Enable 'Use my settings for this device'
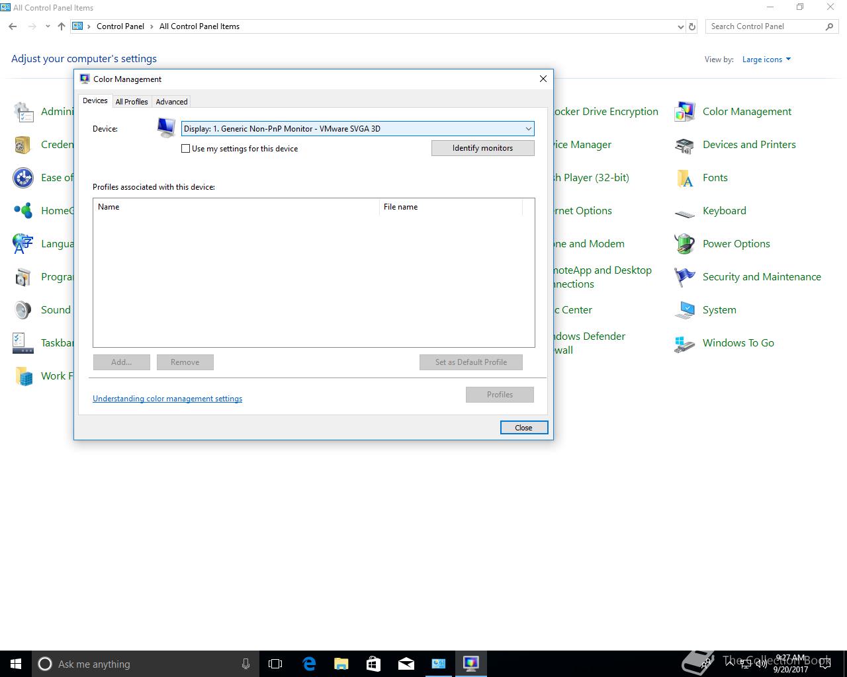Image resolution: width=847 pixels, height=677 pixels. pyautogui.click(x=186, y=149)
